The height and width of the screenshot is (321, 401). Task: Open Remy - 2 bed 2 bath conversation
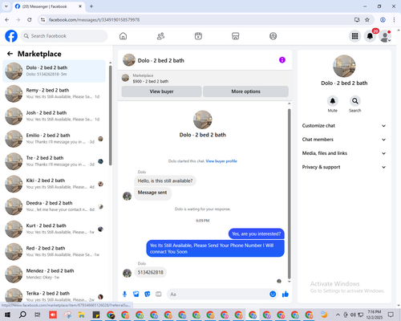[54, 94]
